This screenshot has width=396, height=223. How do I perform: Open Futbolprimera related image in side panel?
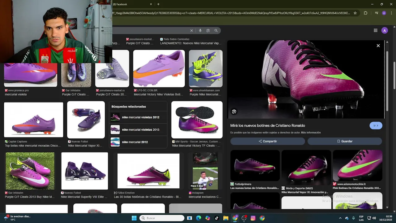[255, 166]
